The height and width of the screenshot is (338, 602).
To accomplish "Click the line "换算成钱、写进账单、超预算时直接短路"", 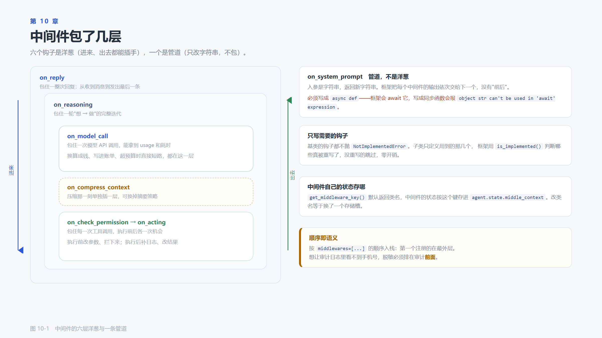I will 130,156.
